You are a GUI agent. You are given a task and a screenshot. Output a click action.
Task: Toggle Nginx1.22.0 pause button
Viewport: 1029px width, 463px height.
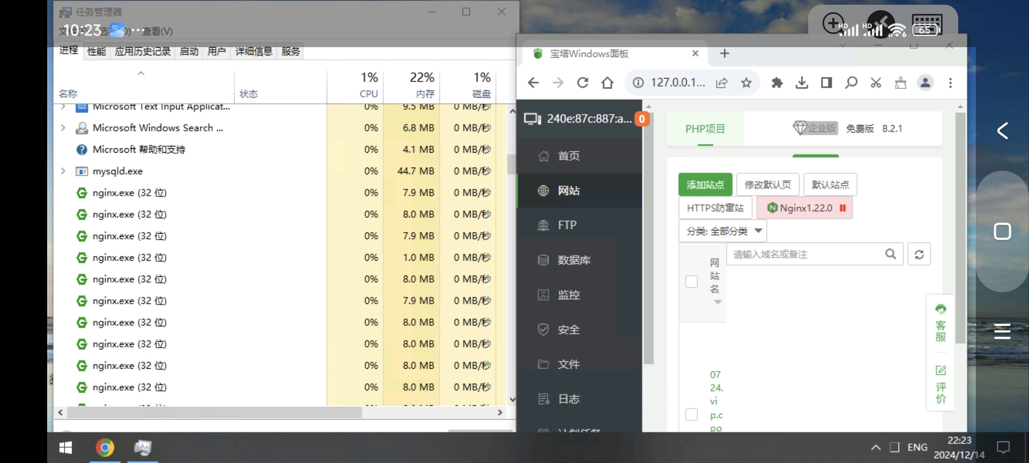843,208
